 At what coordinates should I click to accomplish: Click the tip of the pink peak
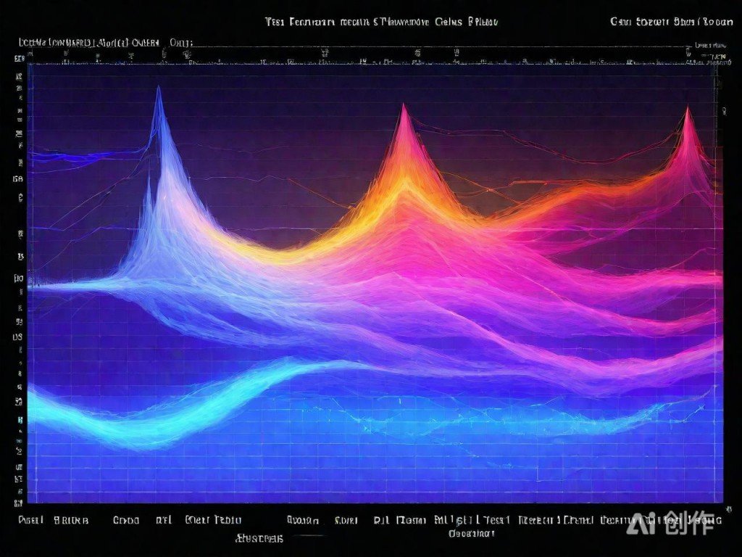pyautogui.click(x=687, y=110)
